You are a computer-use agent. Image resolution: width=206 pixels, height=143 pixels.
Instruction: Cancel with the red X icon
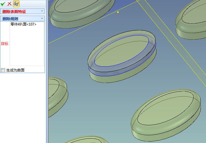point(9,4)
